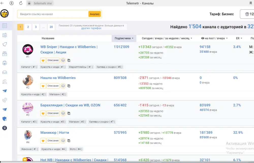The height and width of the screenshot is (163, 254).
Task: Click the browser bookmark icon
Action: 251,3
